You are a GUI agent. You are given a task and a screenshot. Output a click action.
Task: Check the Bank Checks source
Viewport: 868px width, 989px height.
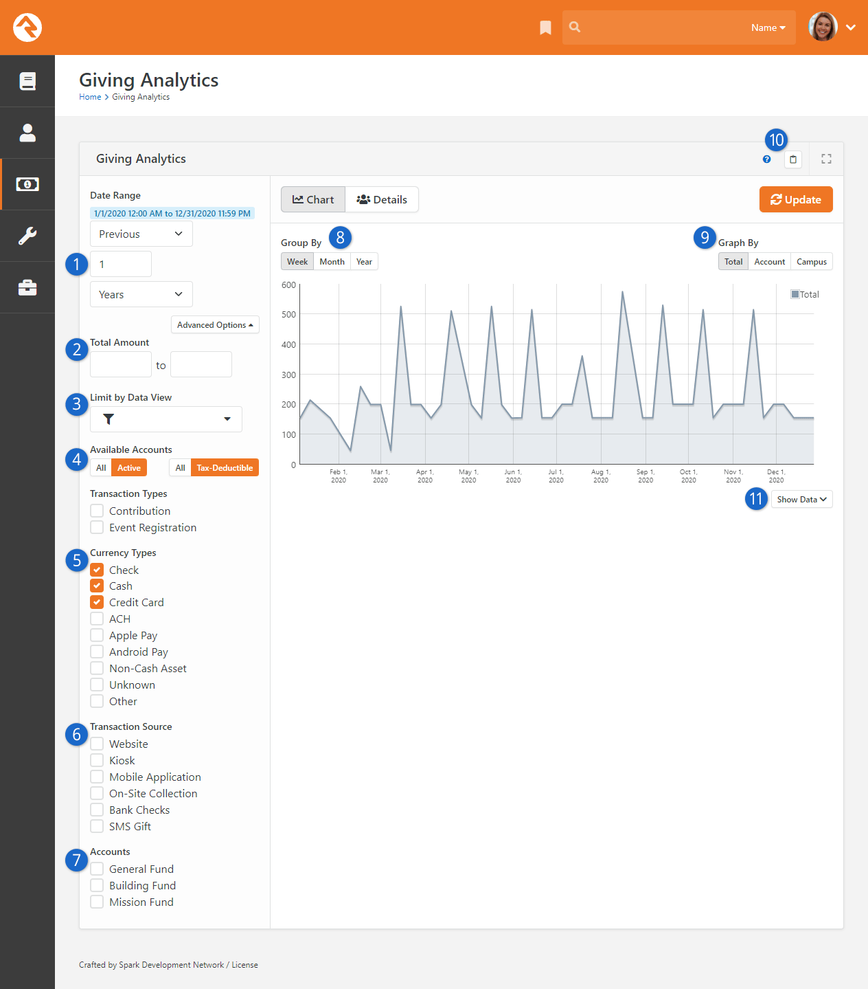tap(97, 810)
